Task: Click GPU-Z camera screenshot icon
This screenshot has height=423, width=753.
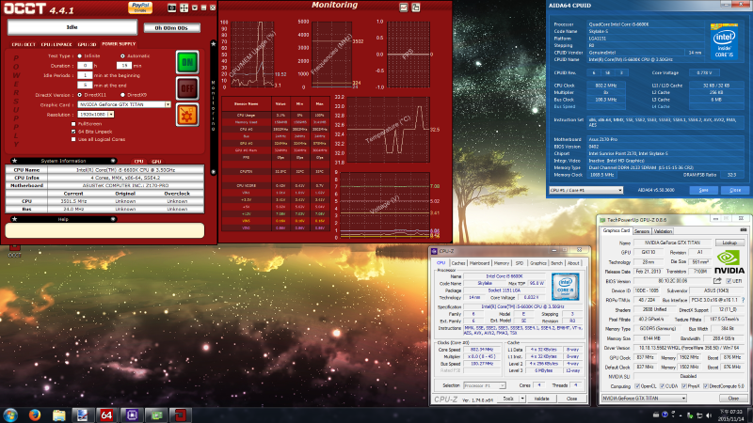Action: pos(744,230)
